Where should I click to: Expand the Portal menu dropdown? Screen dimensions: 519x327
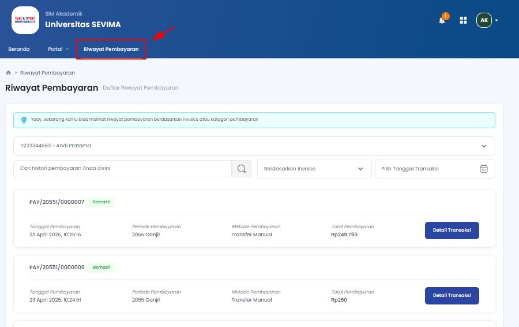point(58,49)
